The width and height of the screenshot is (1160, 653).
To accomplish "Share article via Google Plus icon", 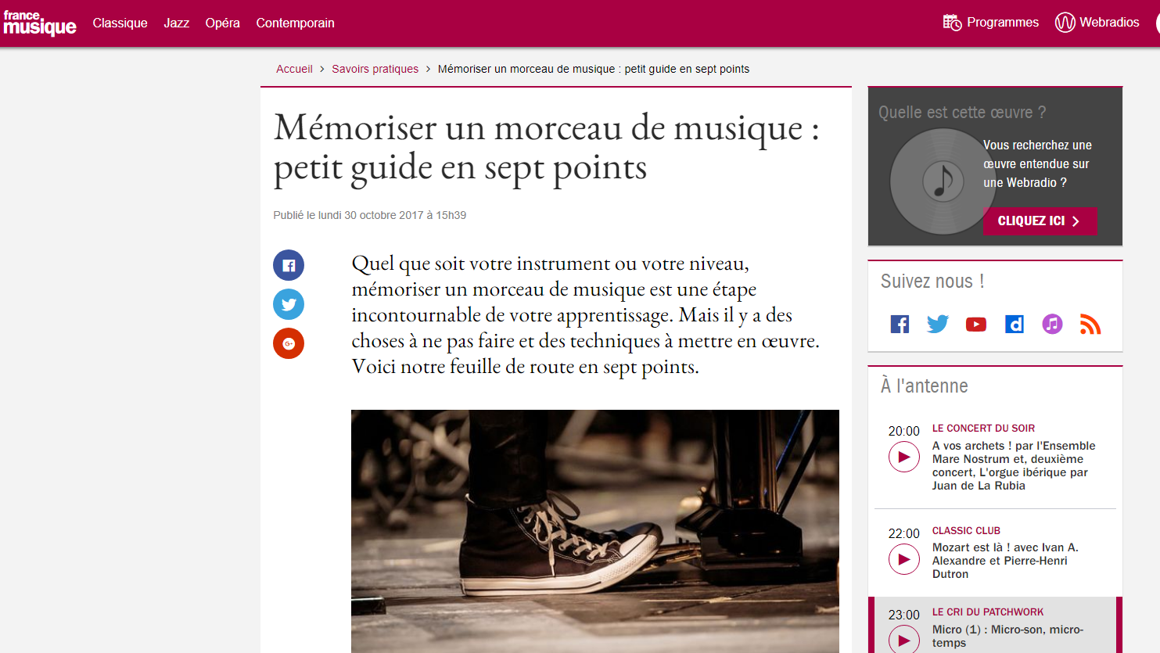I will (x=289, y=343).
